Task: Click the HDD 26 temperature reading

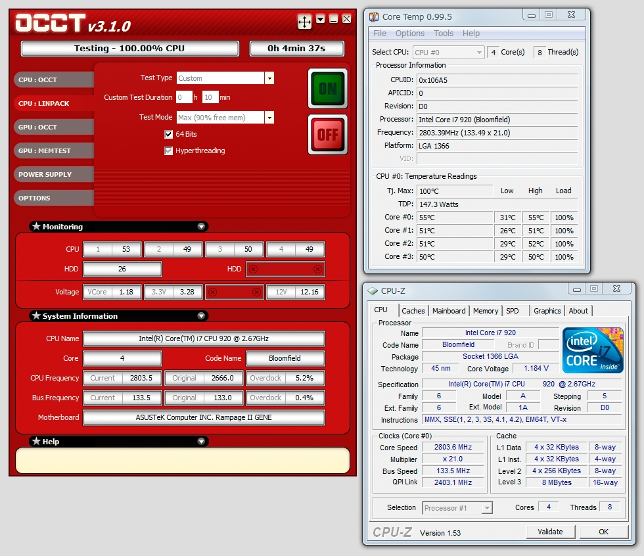Action: click(122, 269)
